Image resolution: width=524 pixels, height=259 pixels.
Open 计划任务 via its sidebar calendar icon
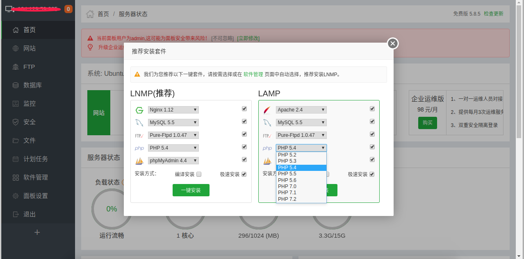point(16,159)
